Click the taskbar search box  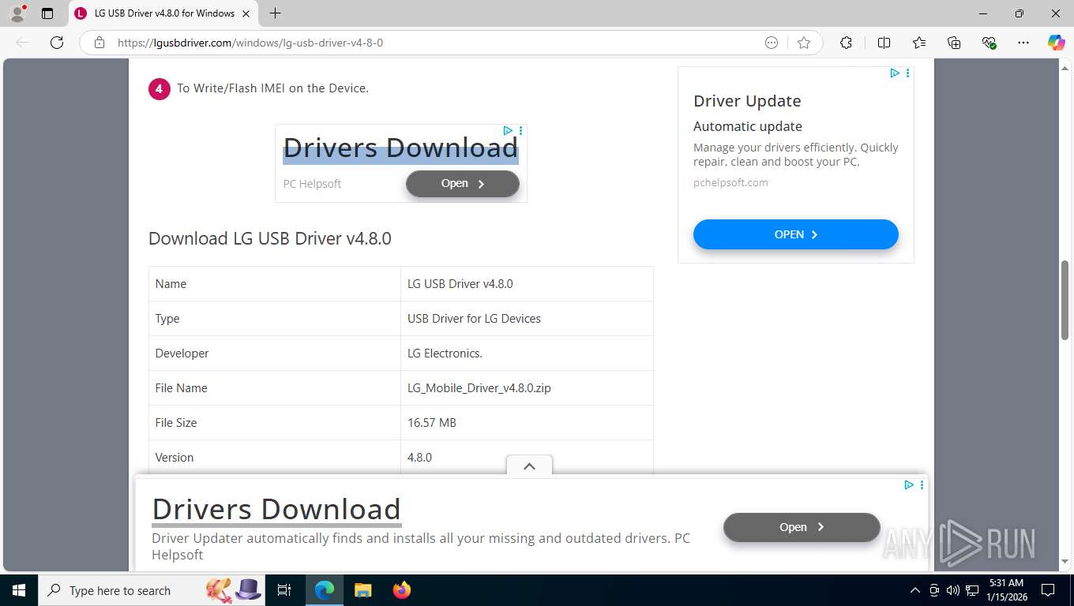[152, 590]
